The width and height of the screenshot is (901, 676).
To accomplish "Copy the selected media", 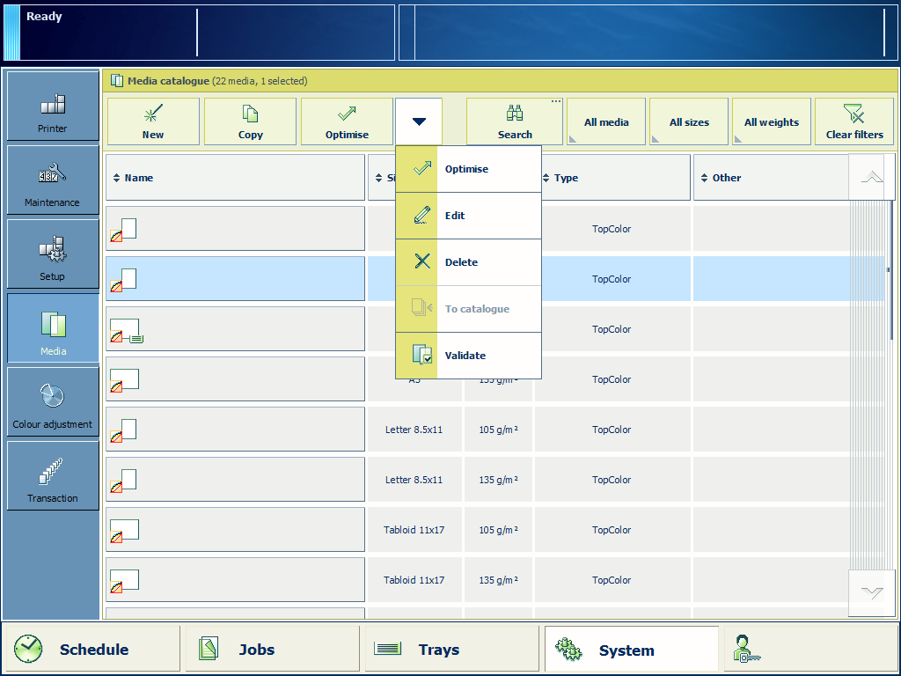I will [250, 121].
